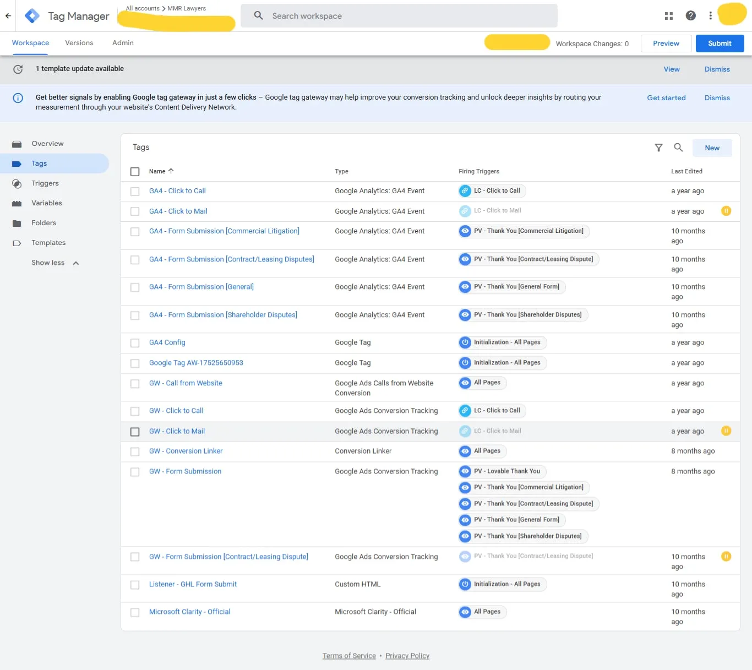Select the Workspace tab
The height and width of the screenshot is (670, 752).
click(x=30, y=43)
